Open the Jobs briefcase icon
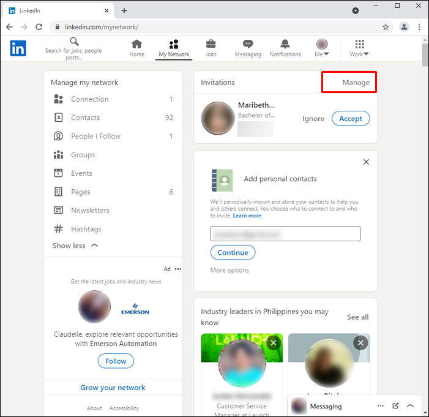429x417 pixels. pyautogui.click(x=211, y=44)
